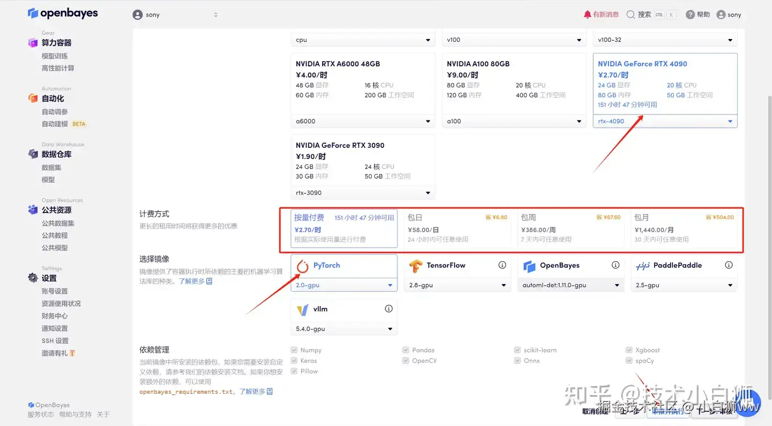This screenshot has height=426, width=772.
Task: Open the TensorFlow 2.8-gpu version dropdown
Action: pos(457,285)
